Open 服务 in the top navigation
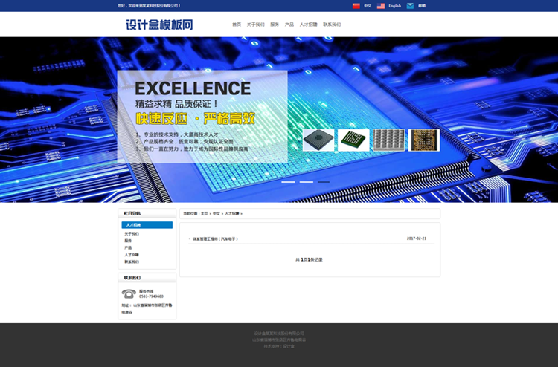The image size is (558, 367). click(275, 25)
